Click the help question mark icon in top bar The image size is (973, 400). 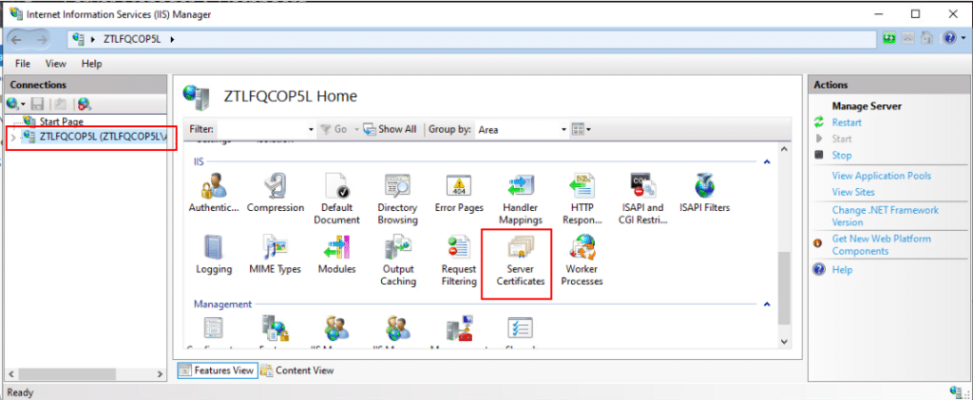pyautogui.click(x=949, y=38)
